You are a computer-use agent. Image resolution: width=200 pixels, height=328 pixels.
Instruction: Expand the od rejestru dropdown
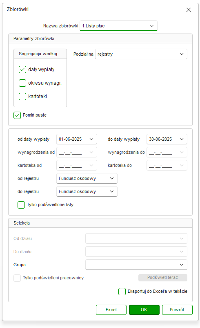[87, 178]
